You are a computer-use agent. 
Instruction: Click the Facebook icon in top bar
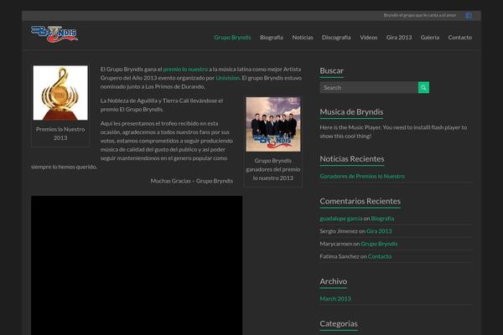[x=469, y=16]
